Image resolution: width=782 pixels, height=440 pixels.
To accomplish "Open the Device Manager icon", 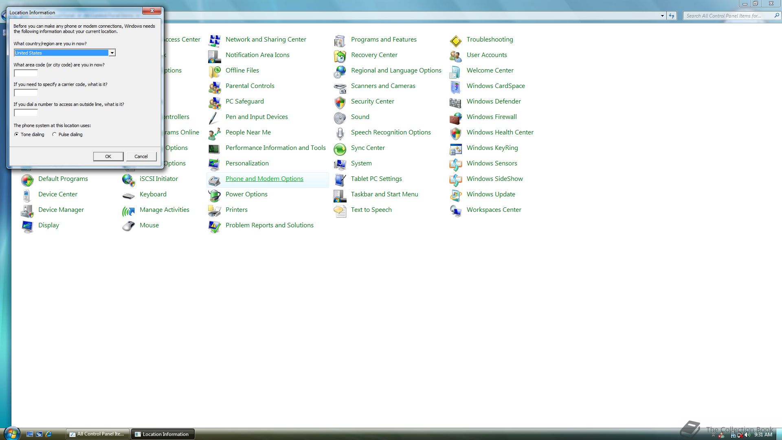I will [27, 210].
